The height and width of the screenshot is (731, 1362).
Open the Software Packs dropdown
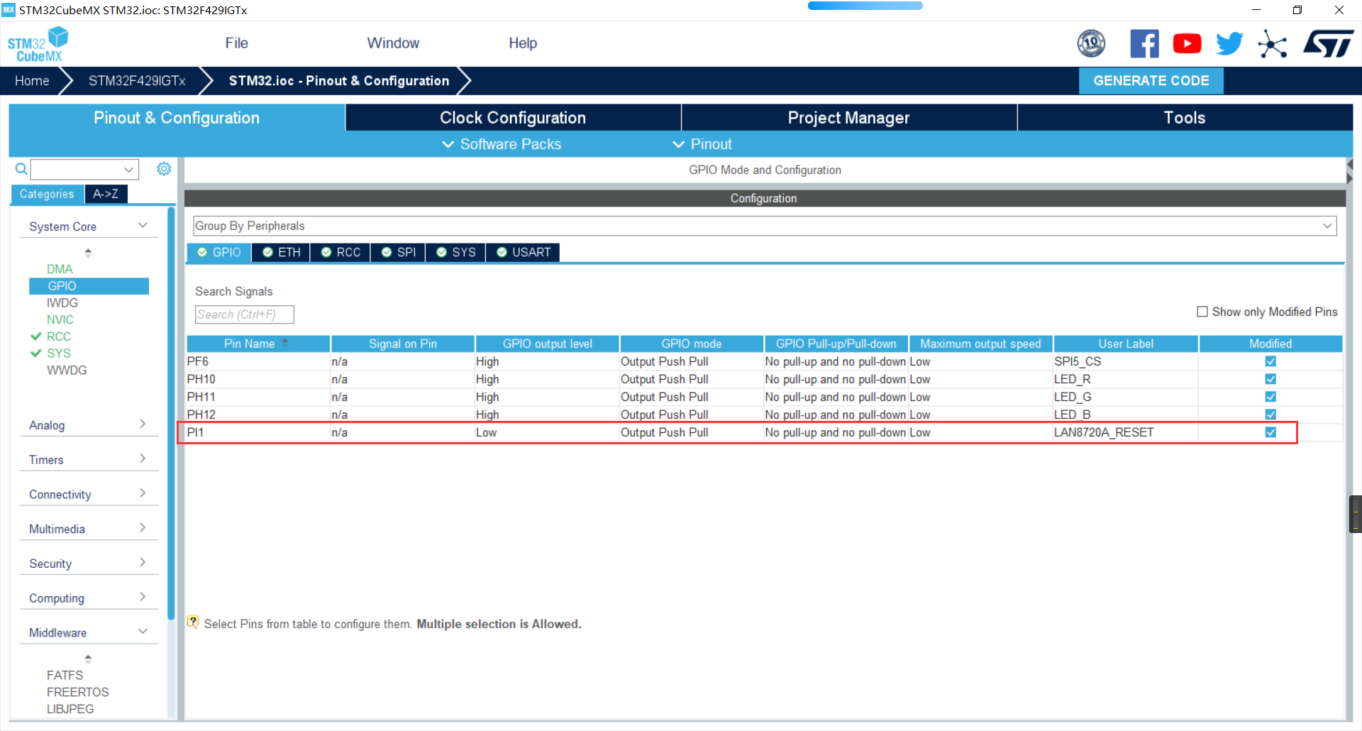pyautogui.click(x=501, y=144)
